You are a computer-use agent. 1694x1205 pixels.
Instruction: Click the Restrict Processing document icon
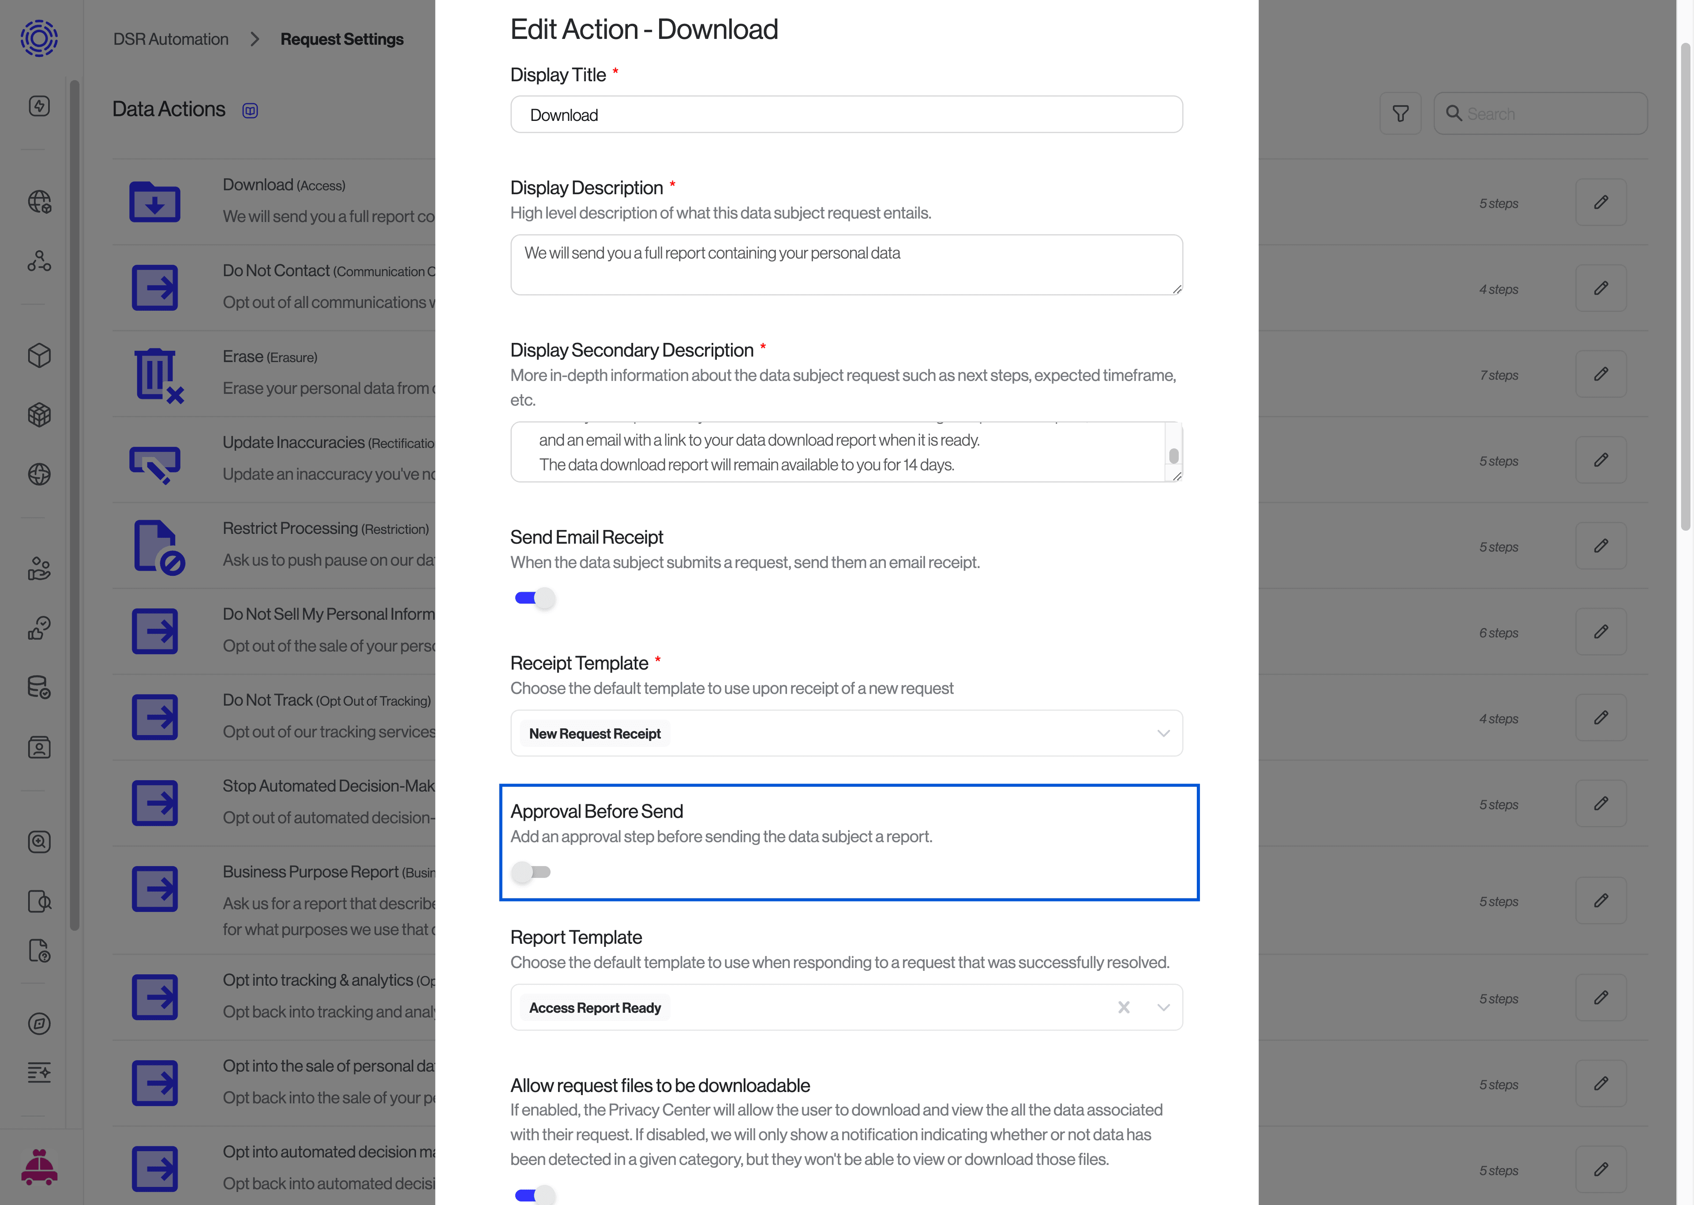[159, 548]
